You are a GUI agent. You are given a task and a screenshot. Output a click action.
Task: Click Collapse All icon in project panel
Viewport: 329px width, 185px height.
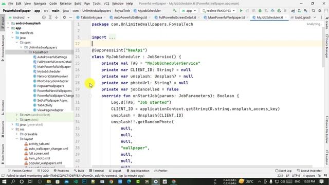coord(57,17)
